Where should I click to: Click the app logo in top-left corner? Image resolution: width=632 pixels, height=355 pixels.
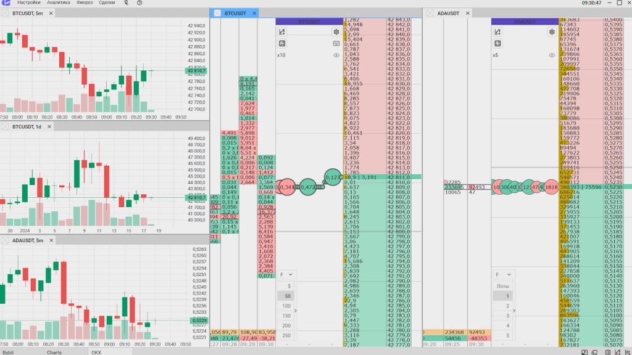pos(6,3)
